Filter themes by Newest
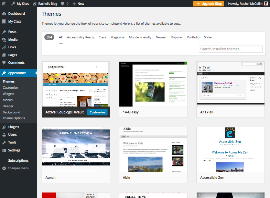This screenshot has width=270, height=198. click(x=161, y=37)
